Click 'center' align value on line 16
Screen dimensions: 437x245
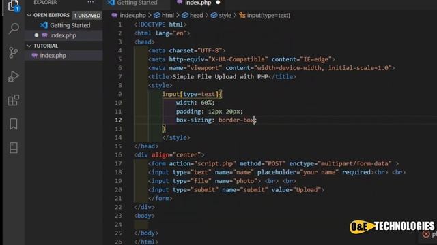point(186,155)
